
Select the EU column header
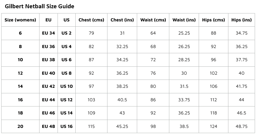pos(48,20)
